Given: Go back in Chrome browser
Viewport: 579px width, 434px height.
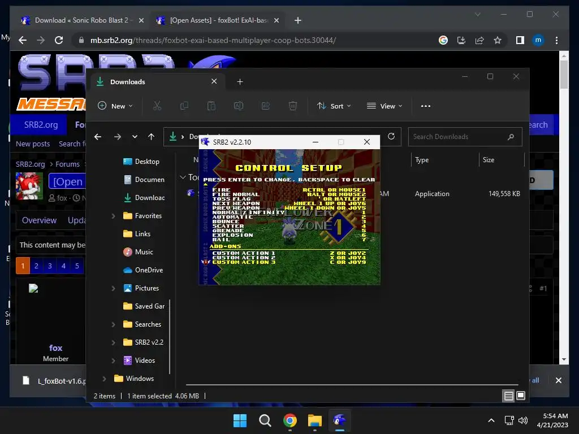Looking at the screenshot, I should click(23, 40).
